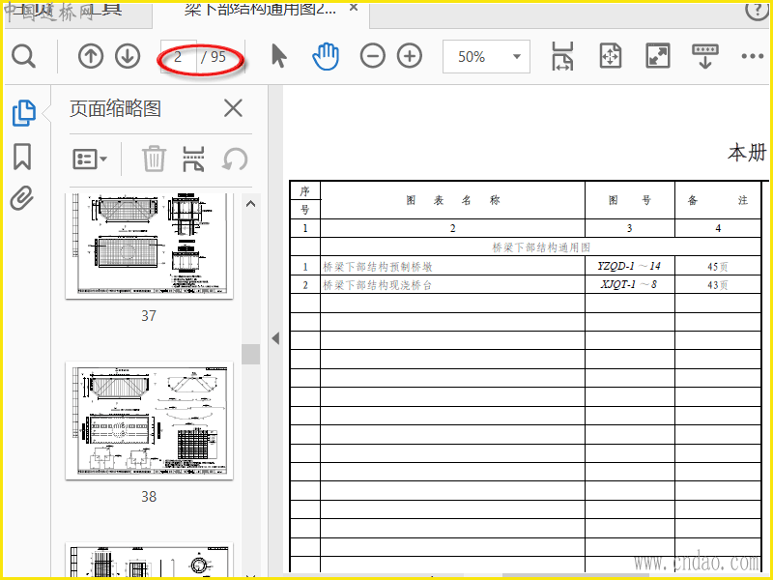Close the document tab

point(354,8)
